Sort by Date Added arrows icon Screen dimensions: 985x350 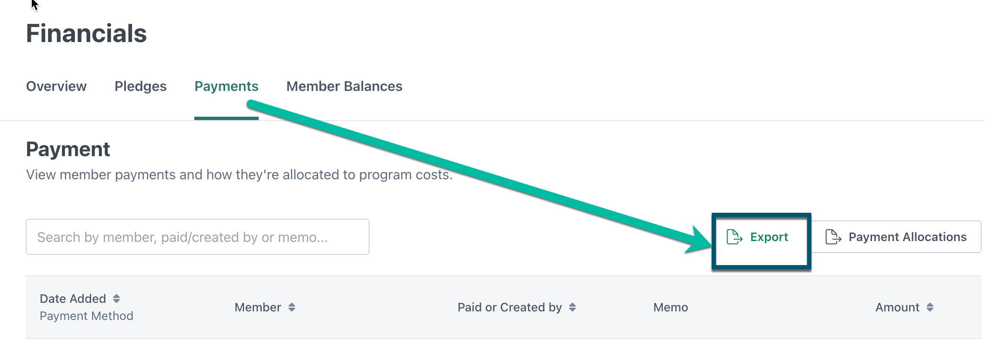[116, 299]
